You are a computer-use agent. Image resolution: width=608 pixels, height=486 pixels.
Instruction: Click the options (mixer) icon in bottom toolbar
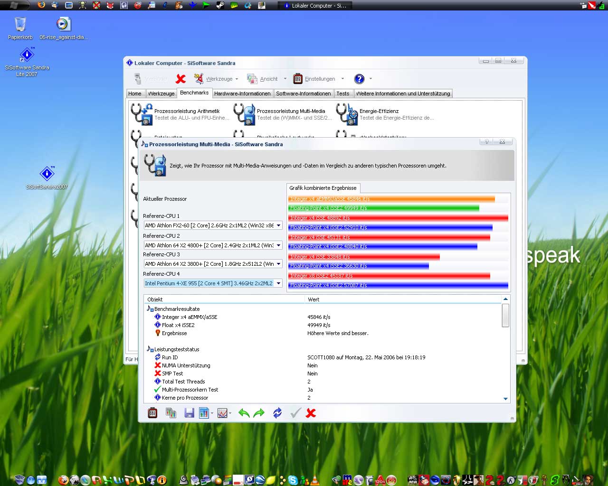point(152,413)
